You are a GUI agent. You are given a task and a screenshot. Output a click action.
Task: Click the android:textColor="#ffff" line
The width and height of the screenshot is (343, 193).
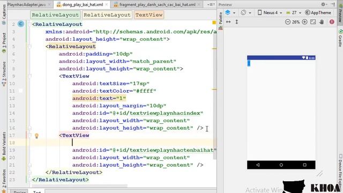[114, 91]
